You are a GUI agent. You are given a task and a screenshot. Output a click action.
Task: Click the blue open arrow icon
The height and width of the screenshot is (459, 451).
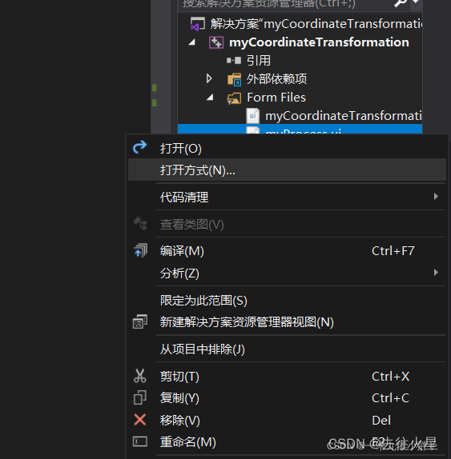(x=140, y=147)
